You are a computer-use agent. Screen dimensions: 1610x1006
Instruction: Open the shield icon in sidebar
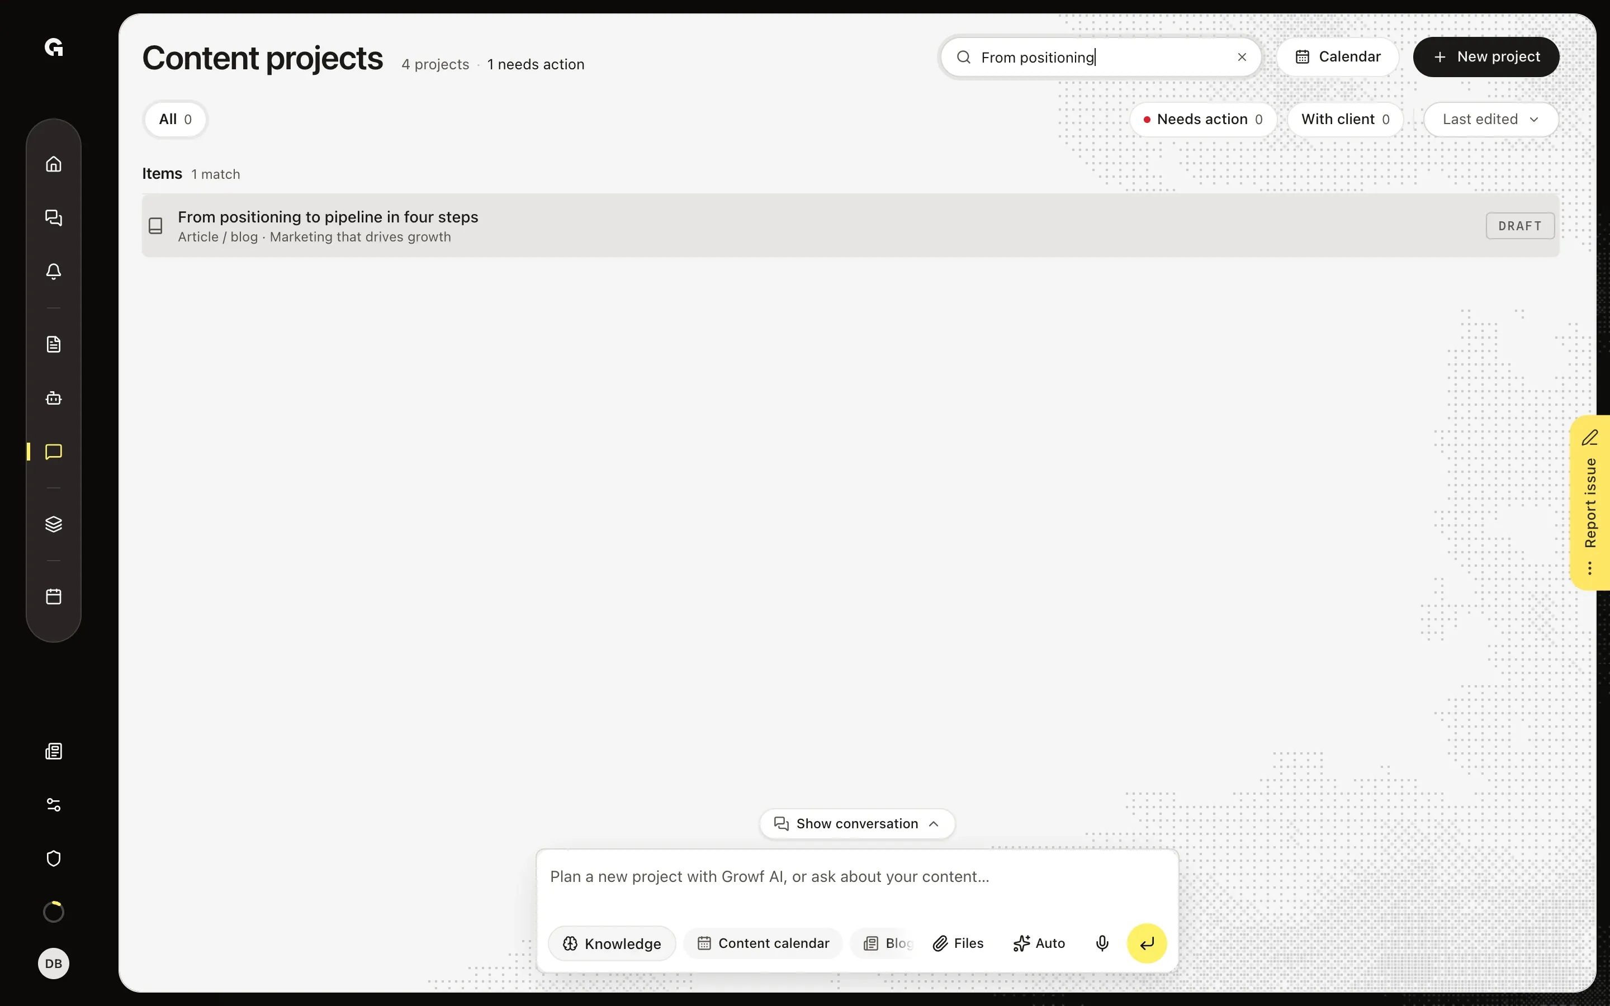click(x=54, y=858)
